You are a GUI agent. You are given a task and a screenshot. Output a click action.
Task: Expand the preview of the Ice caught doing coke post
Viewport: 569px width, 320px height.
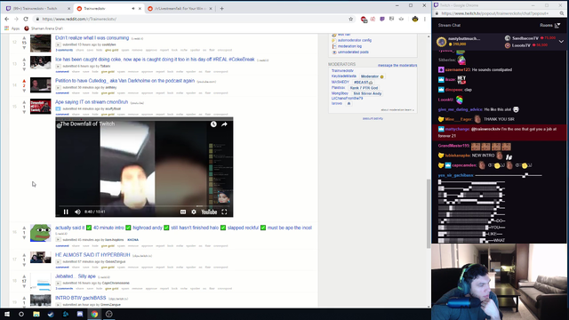coord(58,67)
